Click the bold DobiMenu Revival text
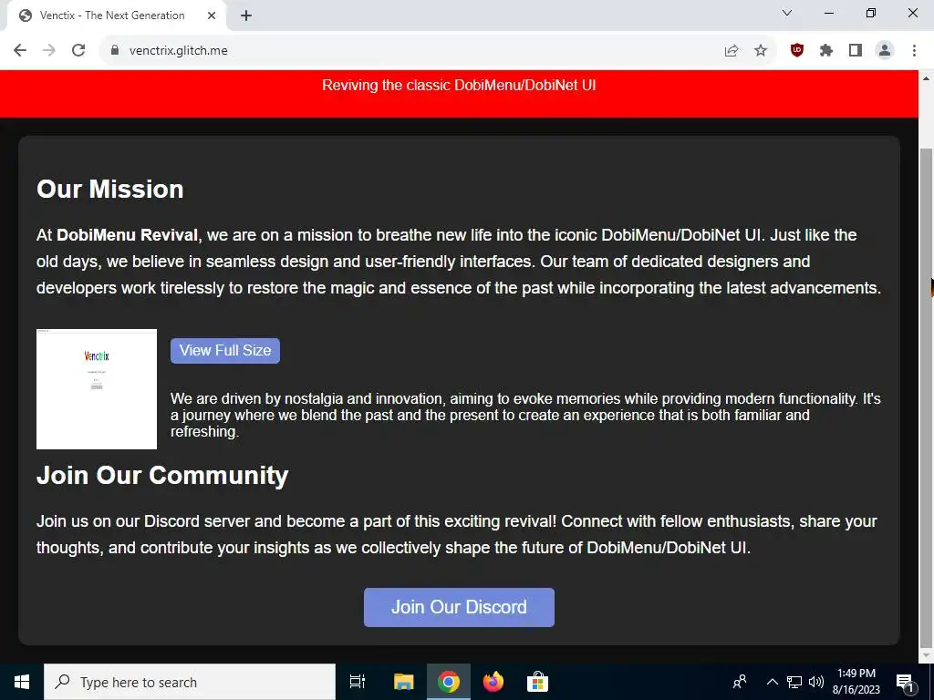Screen dimensions: 934x700 point(127,235)
